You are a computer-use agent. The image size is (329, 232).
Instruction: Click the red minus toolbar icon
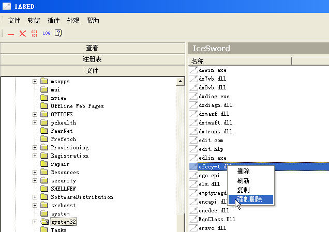11,34
